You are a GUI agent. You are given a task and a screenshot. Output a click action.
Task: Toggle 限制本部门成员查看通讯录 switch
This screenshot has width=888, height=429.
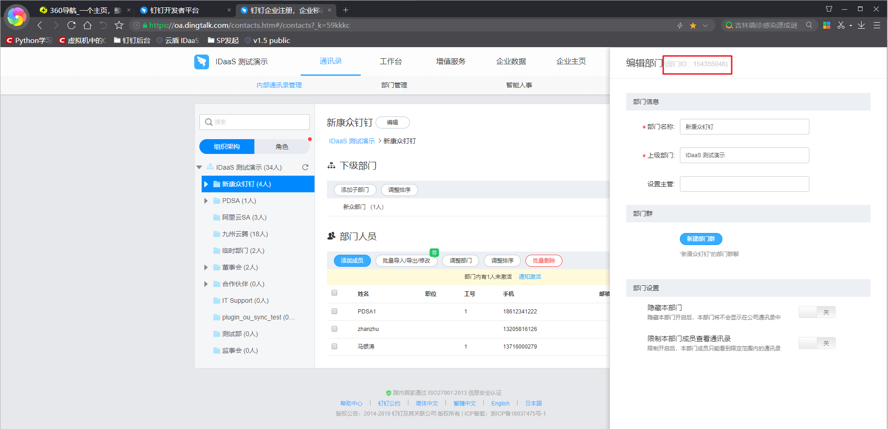(x=817, y=343)
